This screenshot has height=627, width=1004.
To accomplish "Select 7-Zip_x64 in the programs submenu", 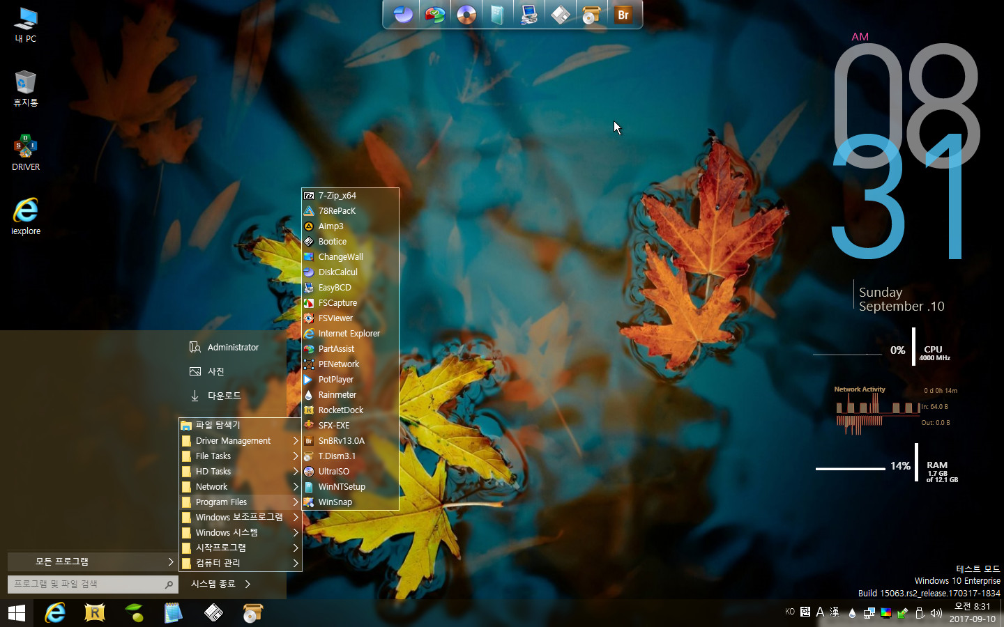I will 350,196.
